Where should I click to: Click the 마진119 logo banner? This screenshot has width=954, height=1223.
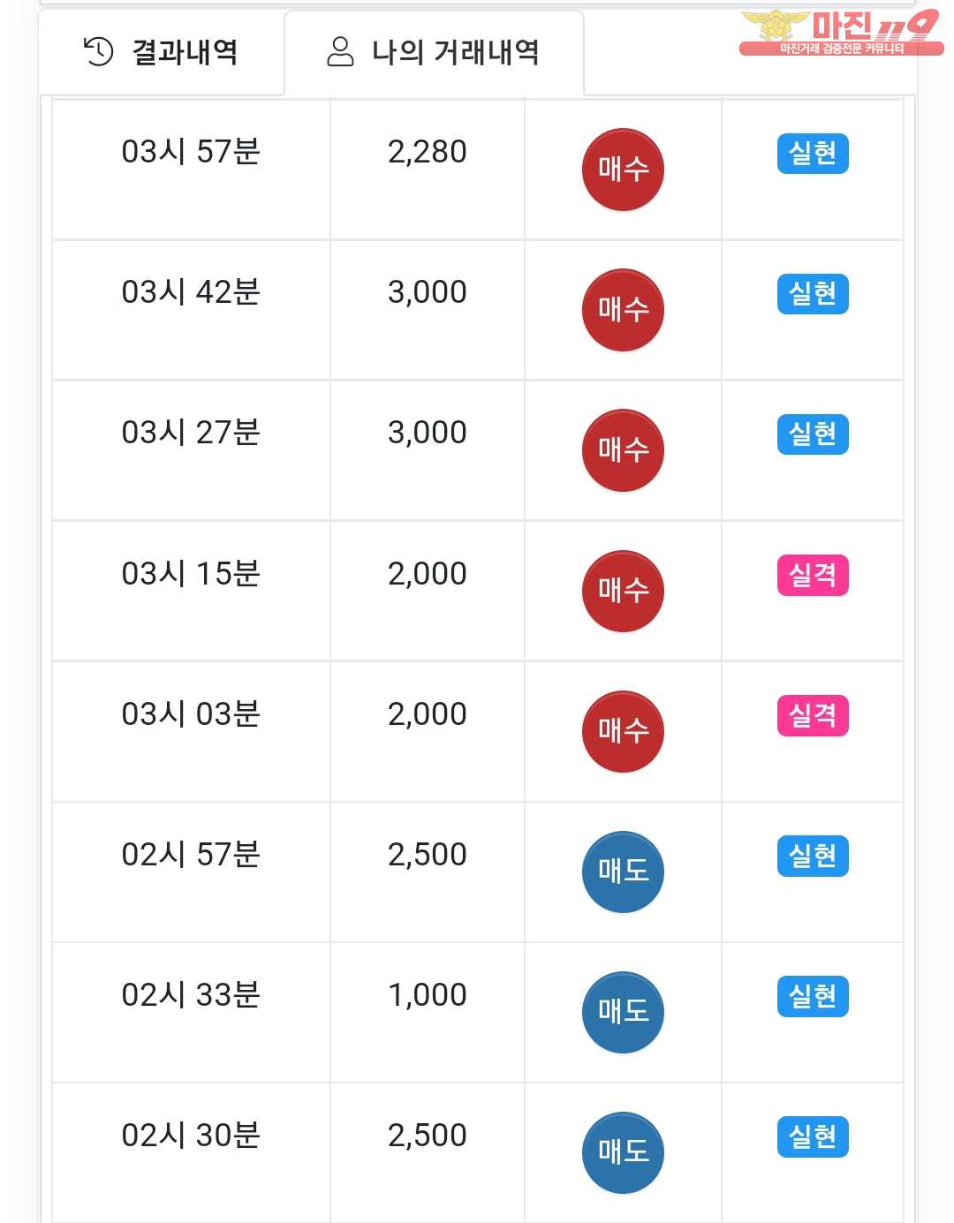click(x=840, y=33)
